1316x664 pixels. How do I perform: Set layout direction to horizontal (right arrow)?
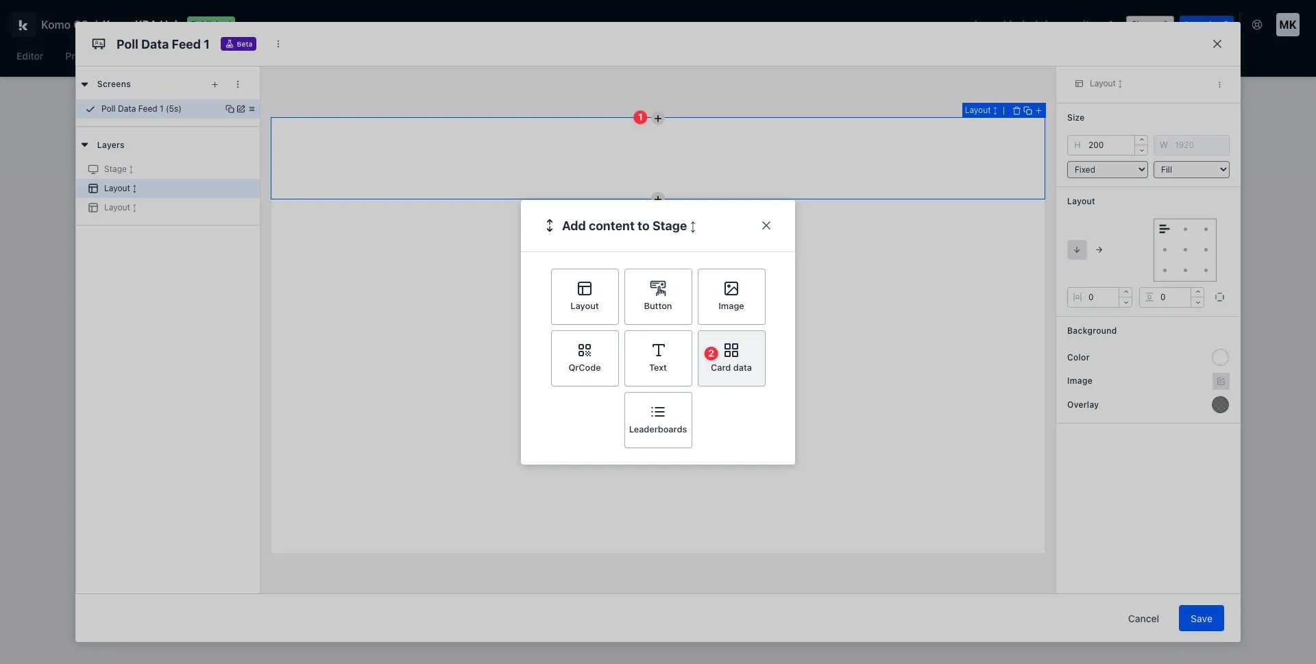[1099, 249]
